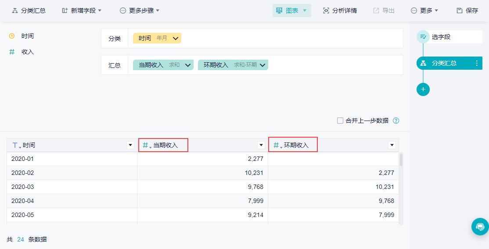Expand the 环期收入 求和-环期 dropdown
The image size is (489, 249).
click(x=262, y=65)
